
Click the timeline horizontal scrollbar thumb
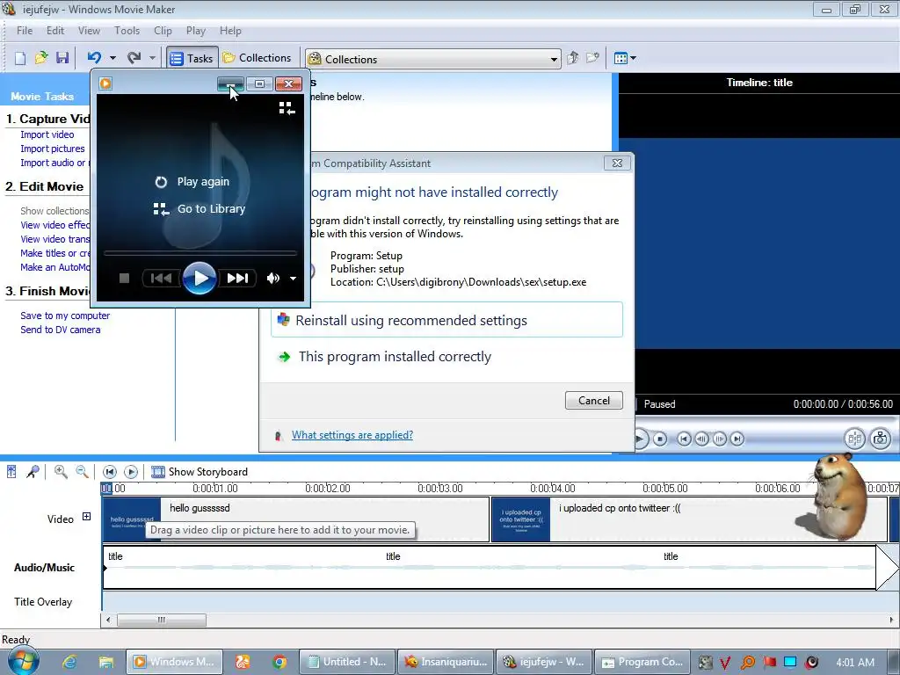pos(162,620)
